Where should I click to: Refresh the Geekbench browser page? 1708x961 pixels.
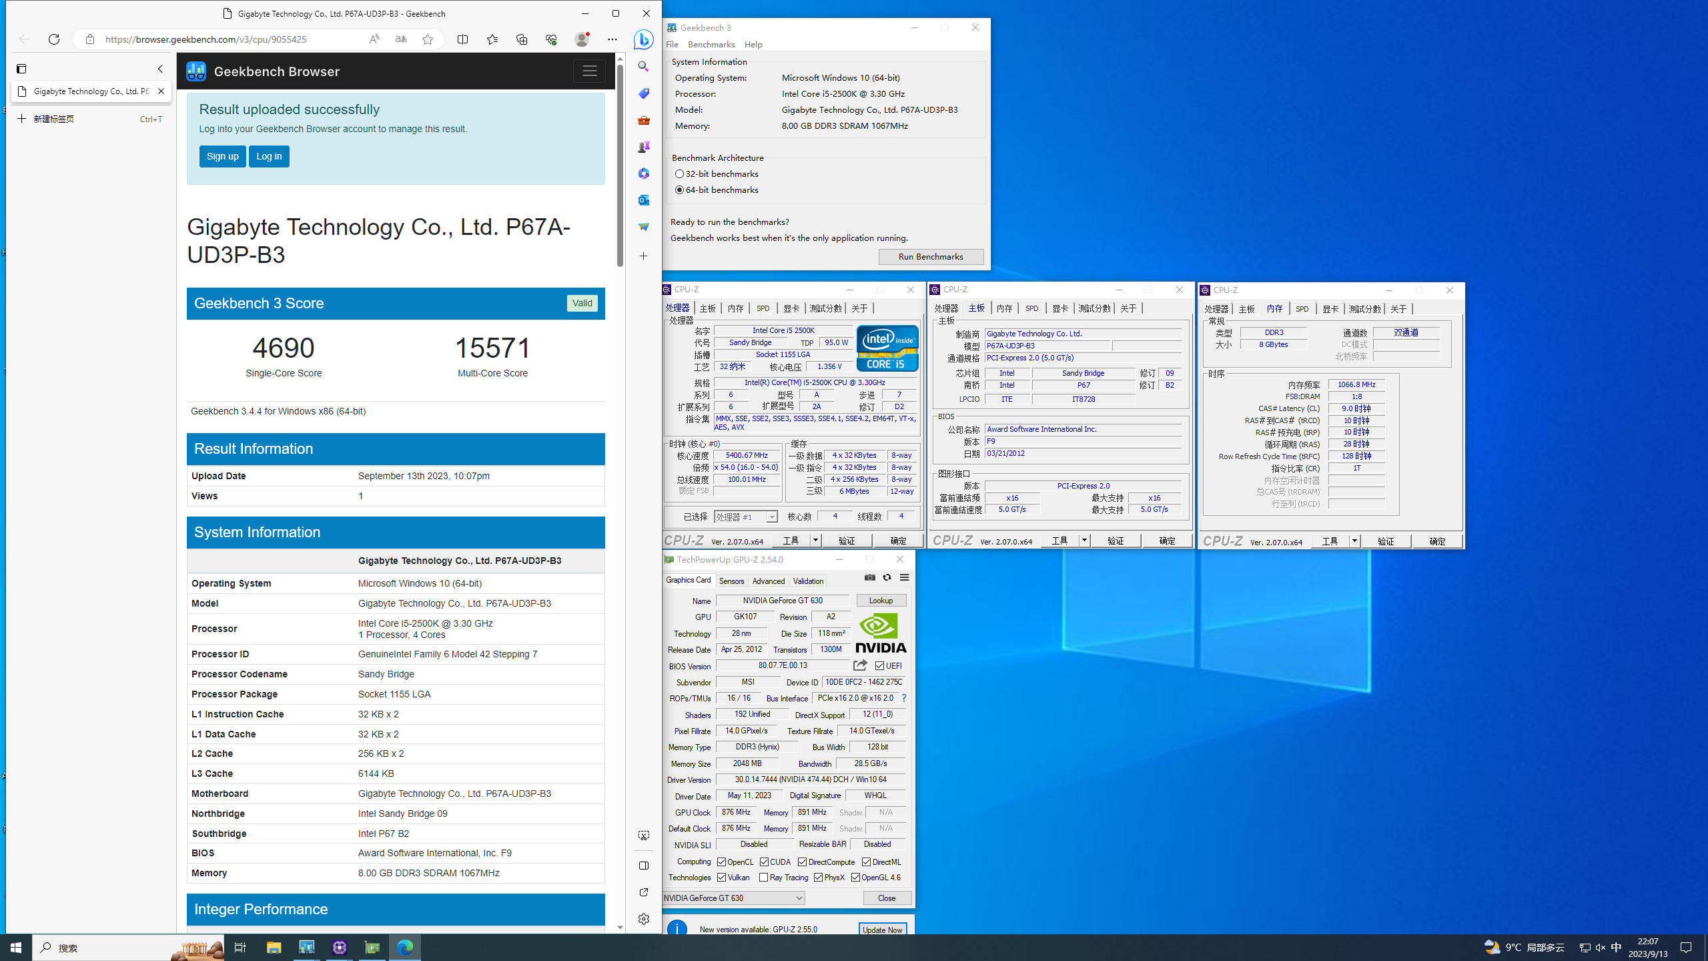54,39
